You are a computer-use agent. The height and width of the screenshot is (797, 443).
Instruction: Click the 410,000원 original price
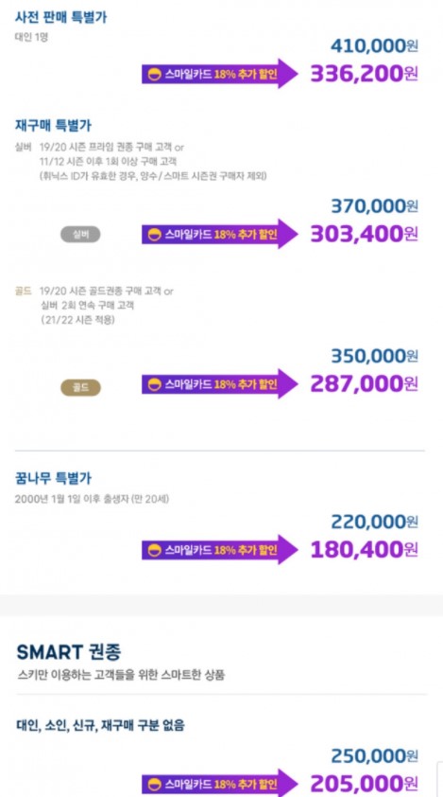tap(374, 46)
